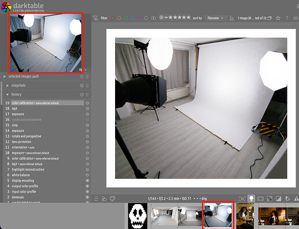Image resolution: width=299 pixels, height=229 pixels.
Task: Open the empty hallway room filmstrip thumbnail
Action: 164,216
